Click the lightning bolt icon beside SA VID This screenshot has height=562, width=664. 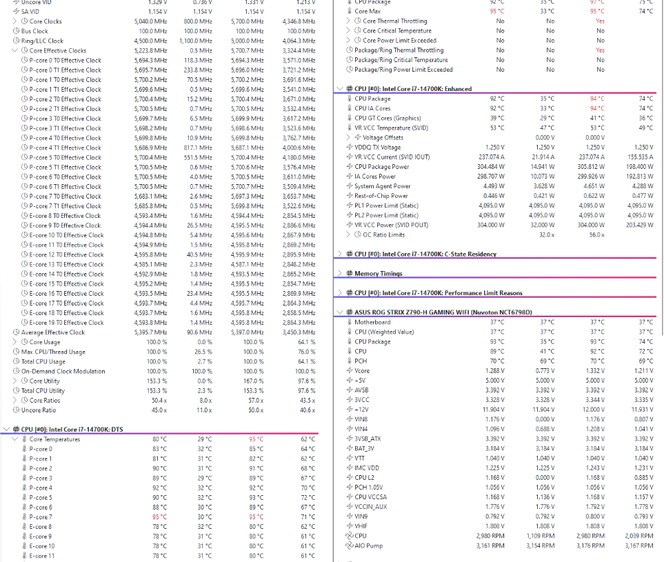click(17, 12)
